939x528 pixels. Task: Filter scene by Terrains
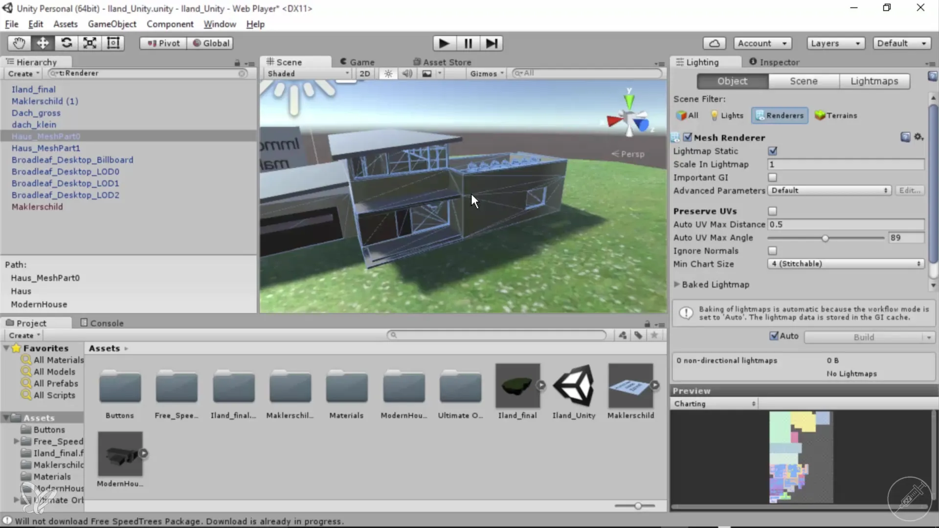836,115
